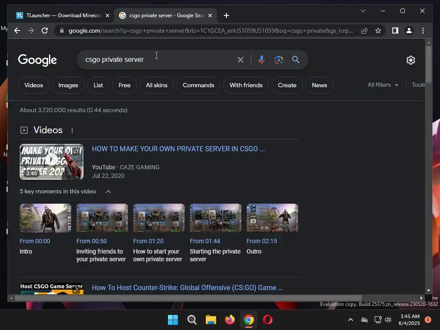Collapse the 5 key moments section
The image size is (440, 330).
click(x=108, y=192)
